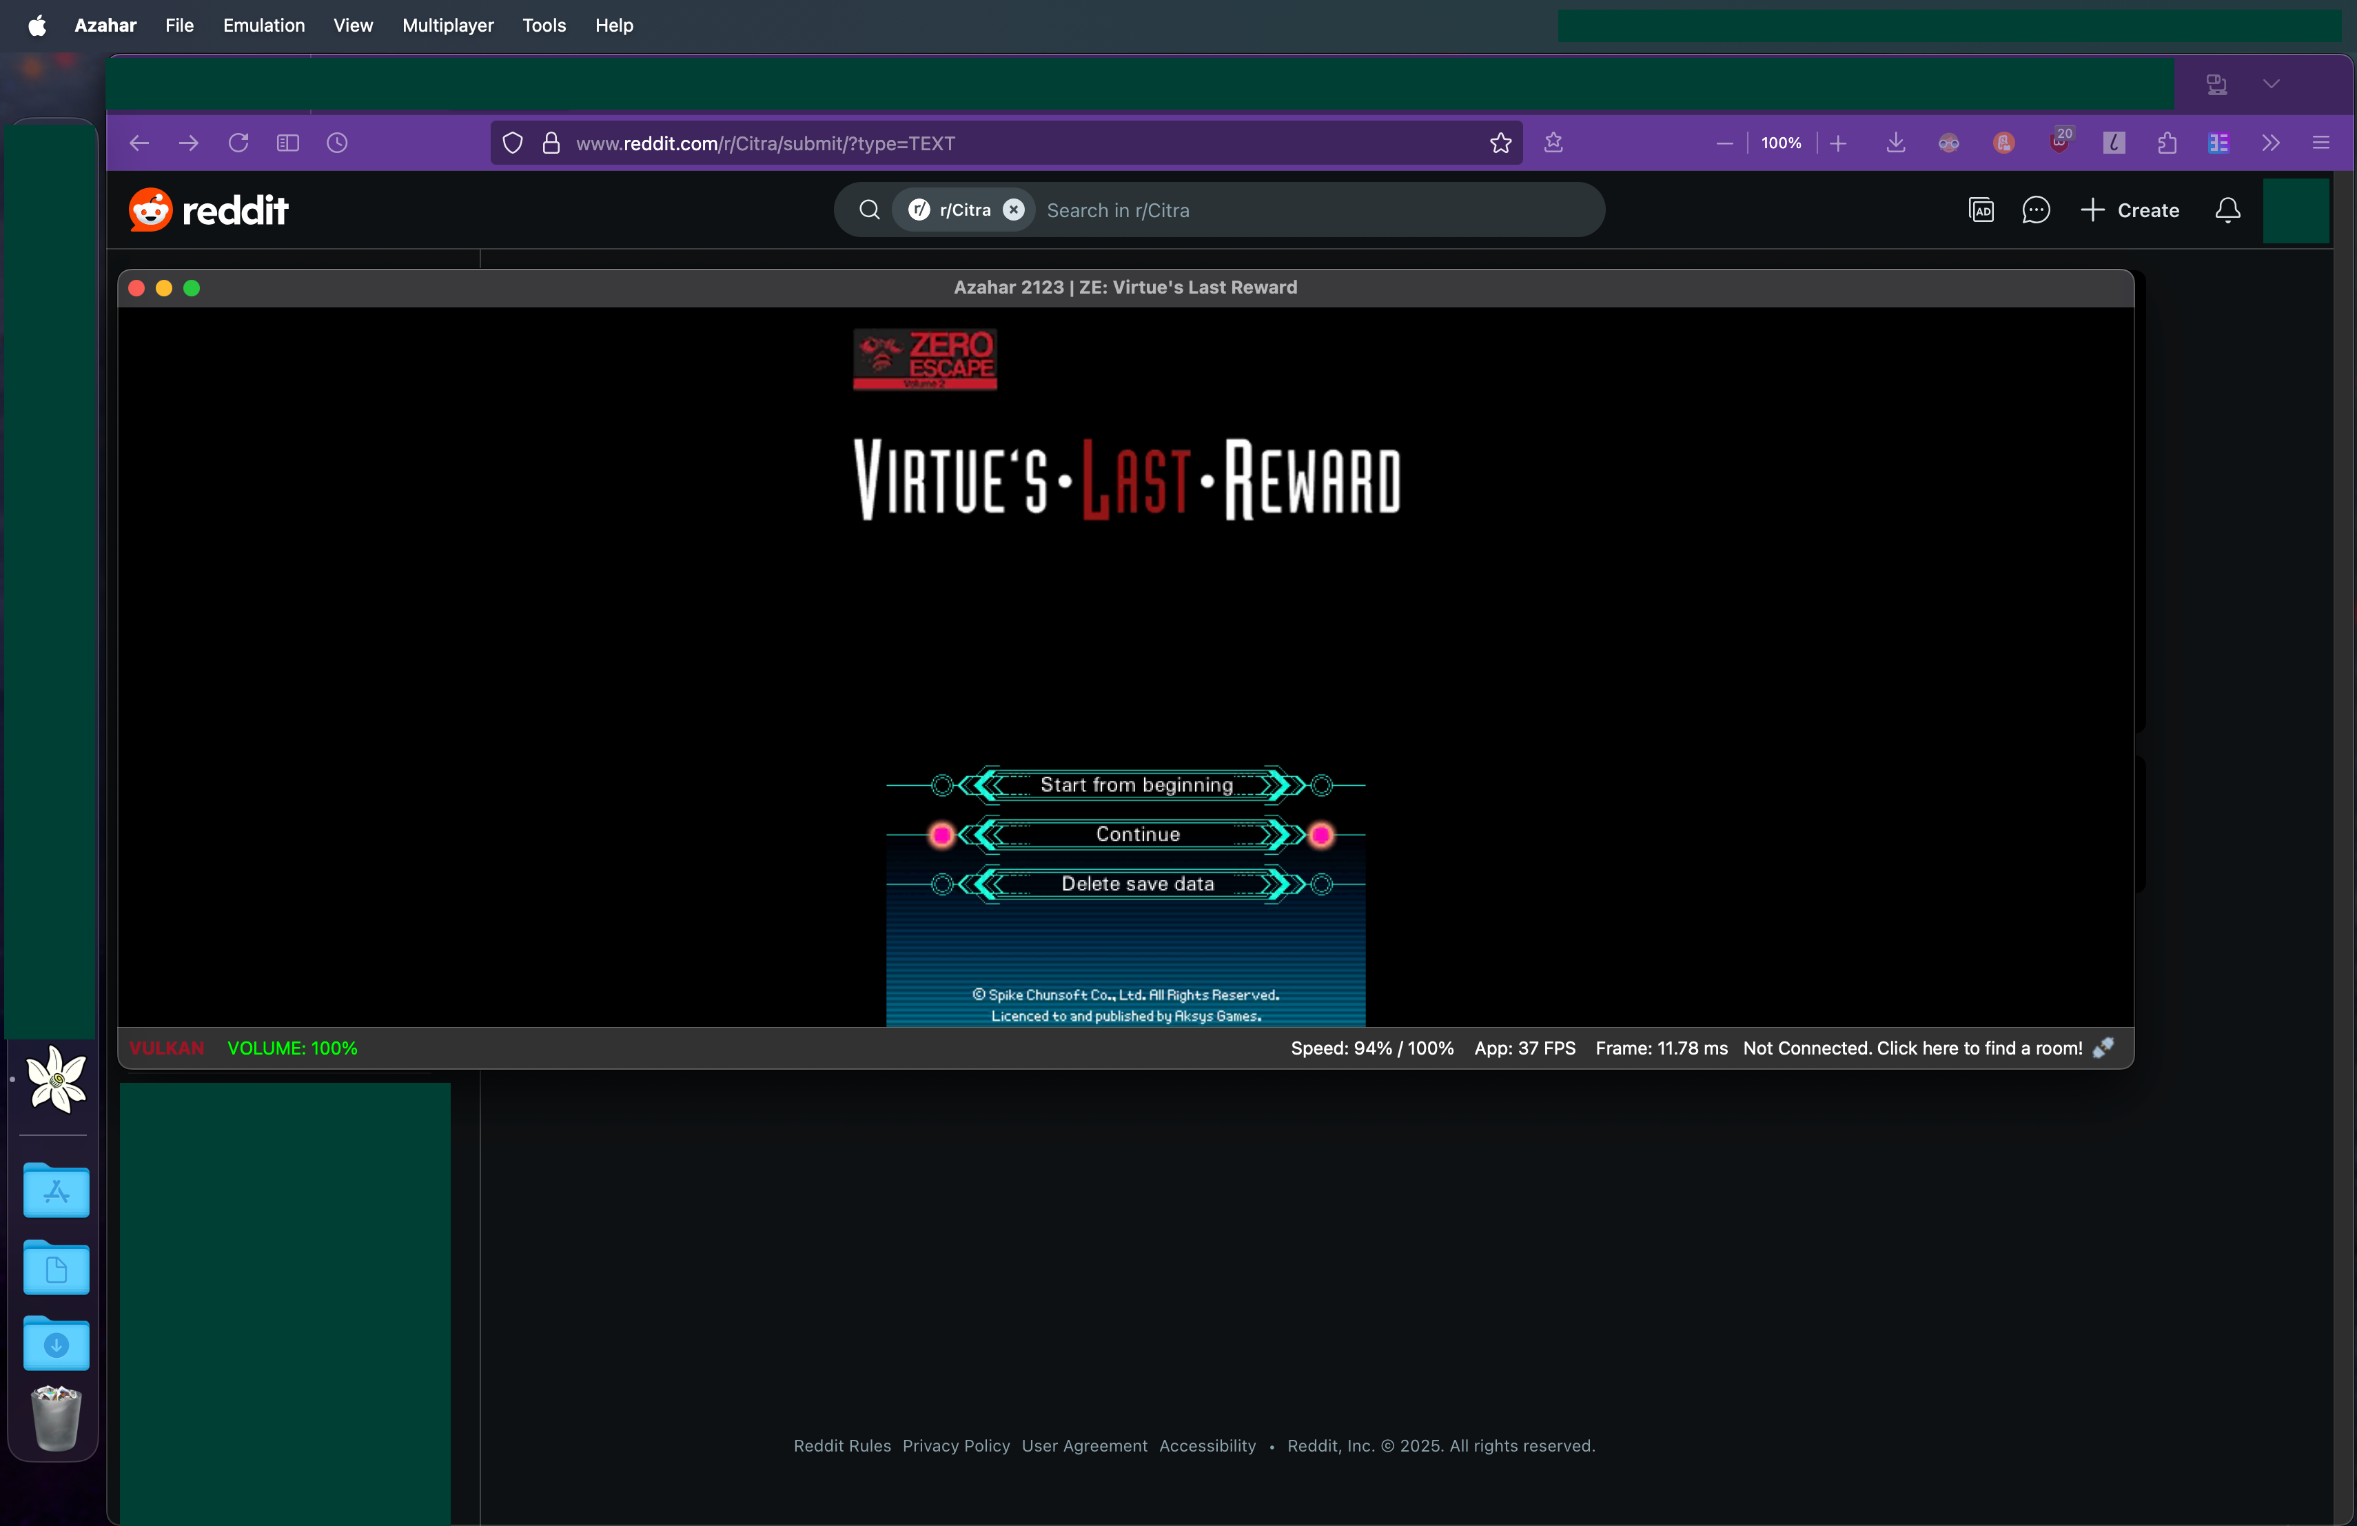The image size is (2357, 1526).
Task: Open the Multiplayer menu
Action: click(448, 25)
